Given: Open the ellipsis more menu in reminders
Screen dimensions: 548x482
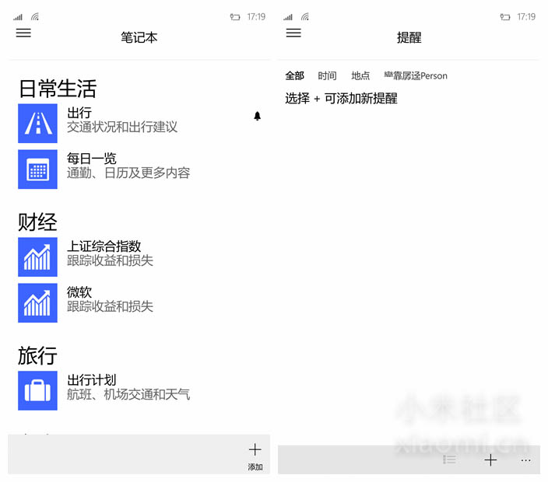Looking at the screenshot, I should (x=525, y=461).
